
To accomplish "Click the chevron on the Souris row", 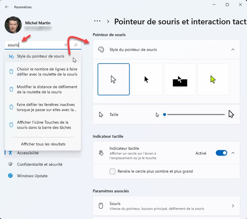I will coord(233,206).
